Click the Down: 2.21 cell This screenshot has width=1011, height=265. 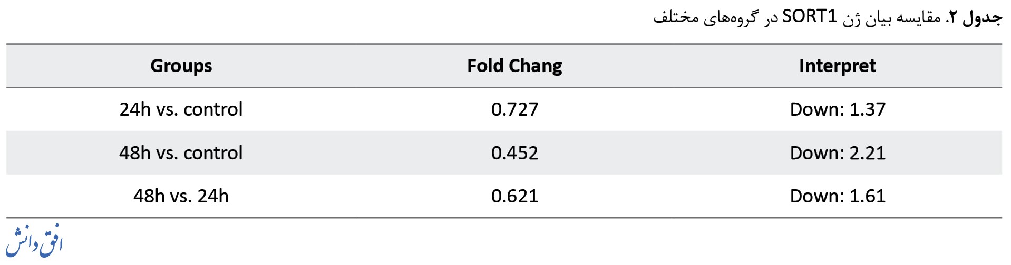[837, 153]
